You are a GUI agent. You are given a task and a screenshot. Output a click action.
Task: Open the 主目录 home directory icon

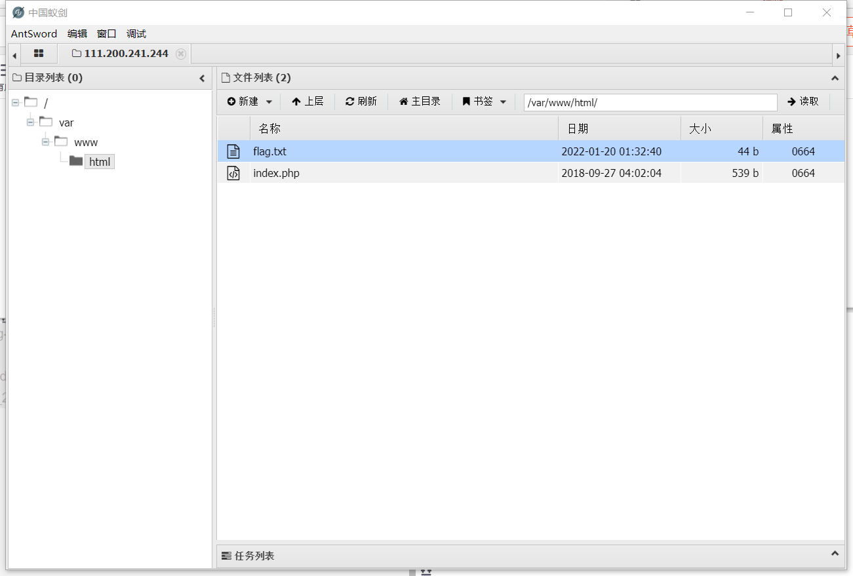pyautogui.click(x=403, y=101)
